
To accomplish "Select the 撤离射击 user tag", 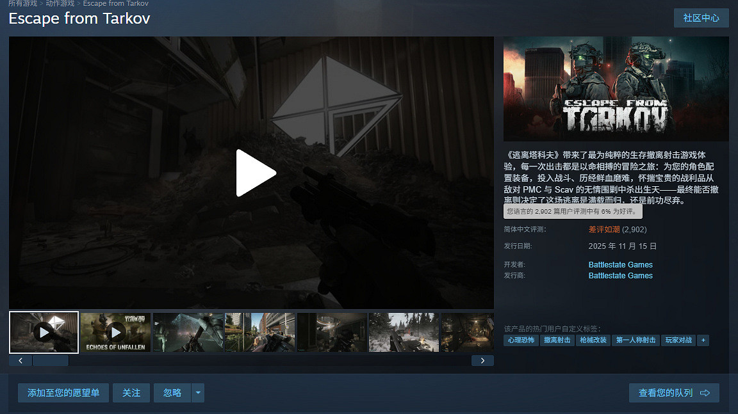I will pyautogui.click(x=557, y=340).
